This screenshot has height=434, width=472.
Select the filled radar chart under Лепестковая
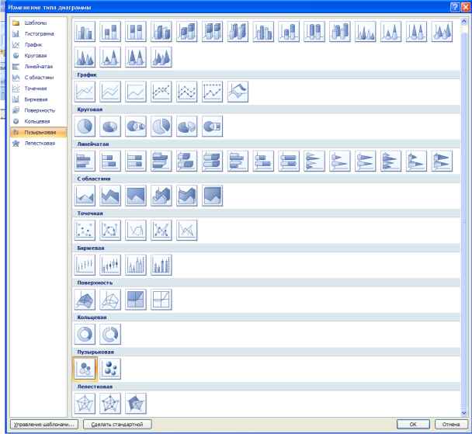point(136,403)
